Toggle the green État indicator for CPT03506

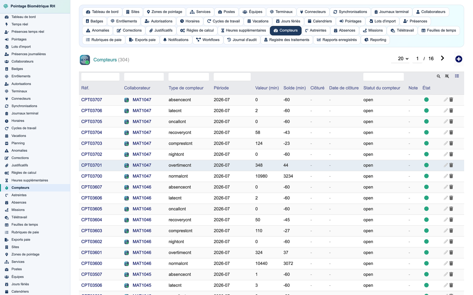point(426,285)
